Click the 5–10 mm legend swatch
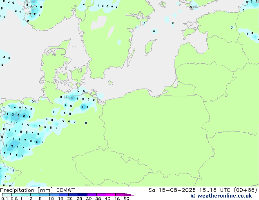This screenshot has height=200, width=259. (x=45, y=195)
